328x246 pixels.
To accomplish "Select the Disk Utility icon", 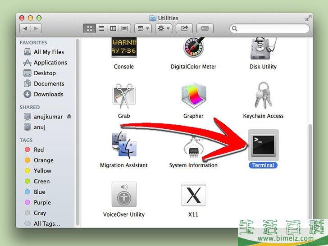I will (x=263, y=48).
